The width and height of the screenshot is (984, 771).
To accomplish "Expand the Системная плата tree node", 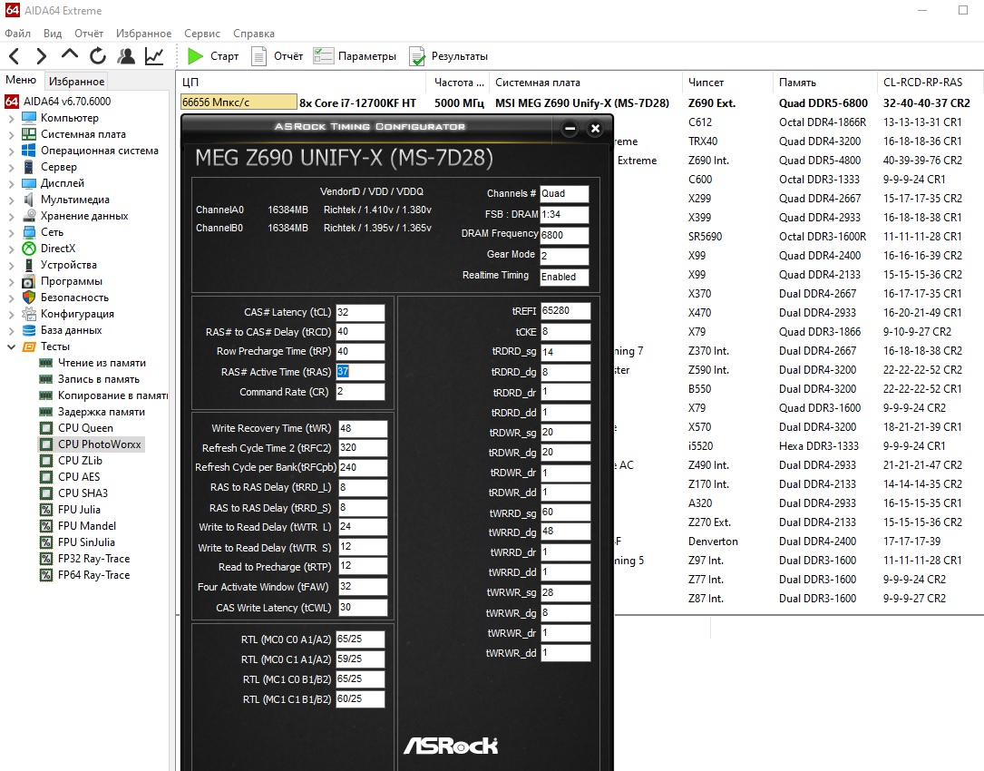I will pyautogui.click(x=11, y=134).
